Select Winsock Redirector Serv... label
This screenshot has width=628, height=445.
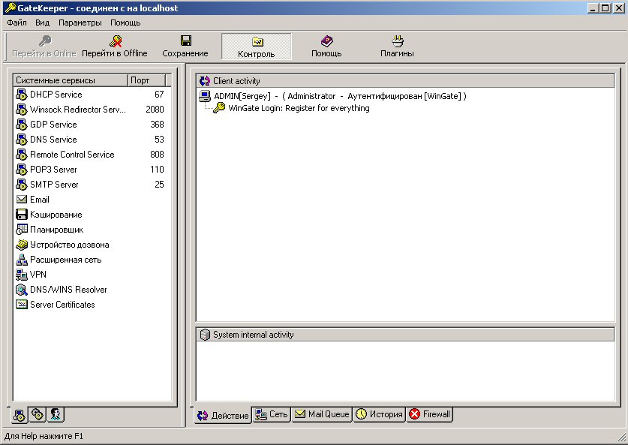pos(78,110)
